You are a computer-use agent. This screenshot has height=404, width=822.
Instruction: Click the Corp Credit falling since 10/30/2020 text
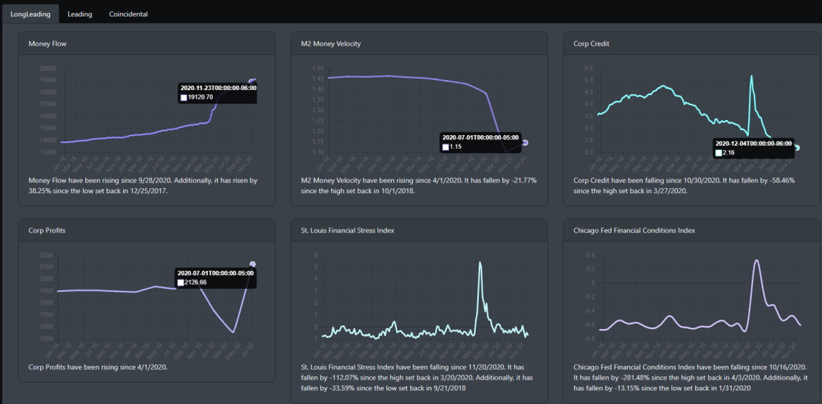click(x=684, y=184)
